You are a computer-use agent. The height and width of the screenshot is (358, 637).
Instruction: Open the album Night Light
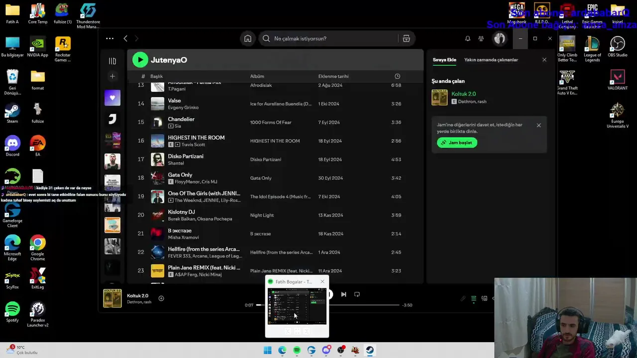pos(262,215)
